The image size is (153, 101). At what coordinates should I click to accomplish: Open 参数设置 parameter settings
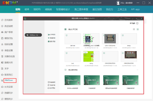7,50
